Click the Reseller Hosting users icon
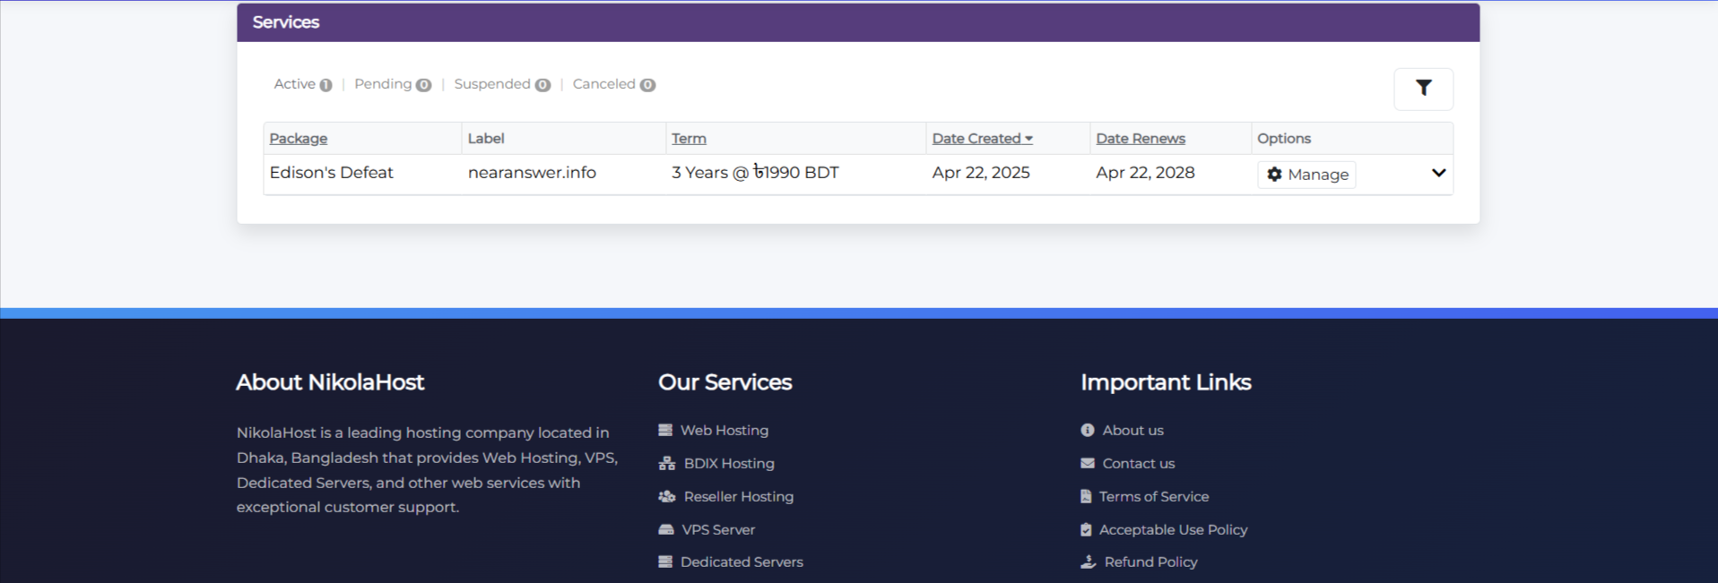Screen dimensions: 1718x583 coord(667,497)
